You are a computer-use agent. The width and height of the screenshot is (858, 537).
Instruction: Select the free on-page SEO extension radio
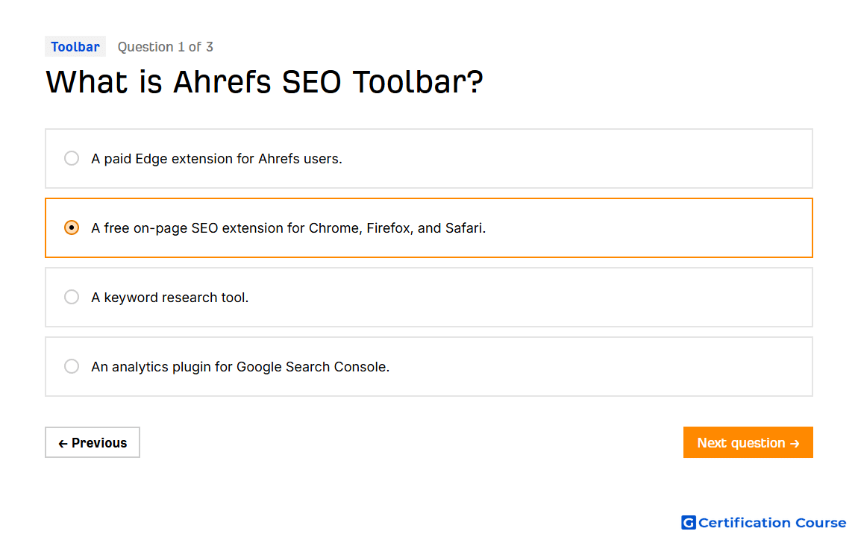point(72,227)
